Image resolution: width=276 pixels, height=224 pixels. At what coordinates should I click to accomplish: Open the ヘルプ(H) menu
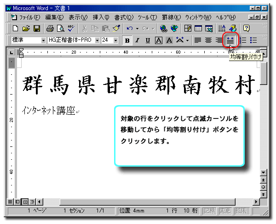click(226, 17)
